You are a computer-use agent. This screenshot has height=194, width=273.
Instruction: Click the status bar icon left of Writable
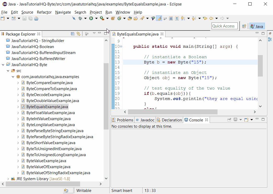click(66, 191)
